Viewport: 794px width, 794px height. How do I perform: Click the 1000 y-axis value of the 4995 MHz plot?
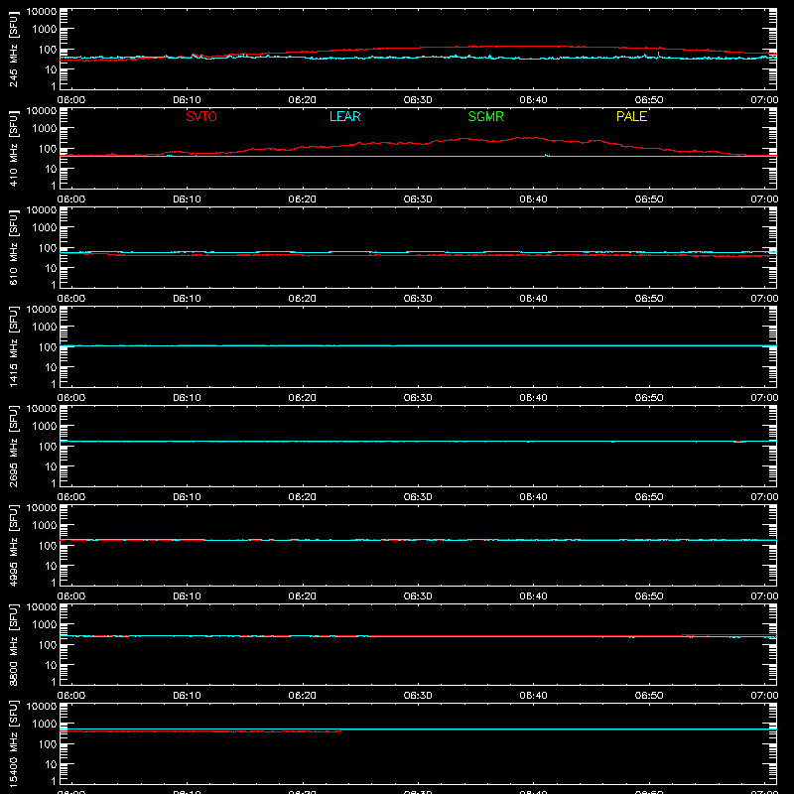[x=45, y=526]
